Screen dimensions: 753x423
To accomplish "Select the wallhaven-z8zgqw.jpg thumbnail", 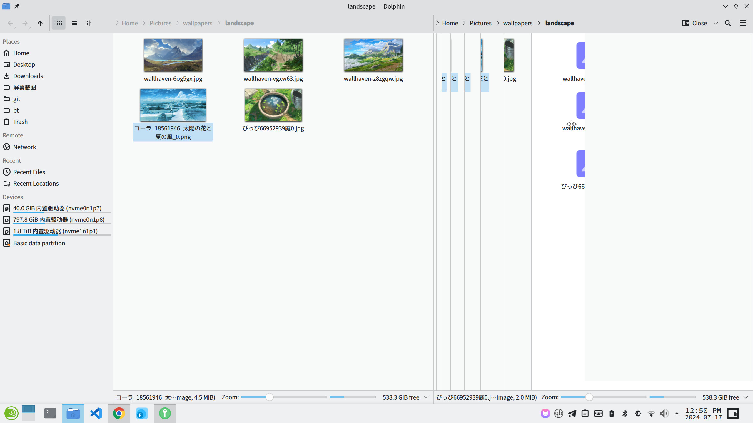I will pos(373,55).
